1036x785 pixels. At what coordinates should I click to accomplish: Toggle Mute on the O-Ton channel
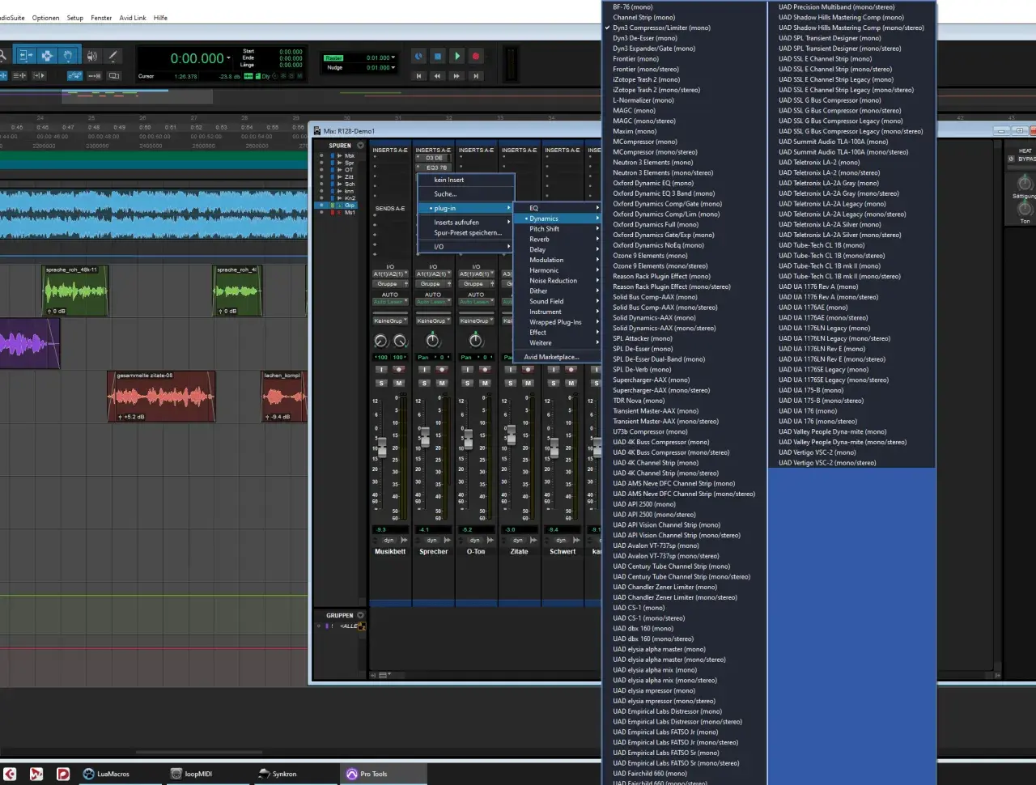(485, 383)
